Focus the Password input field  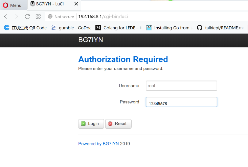(x=181, y=102)
